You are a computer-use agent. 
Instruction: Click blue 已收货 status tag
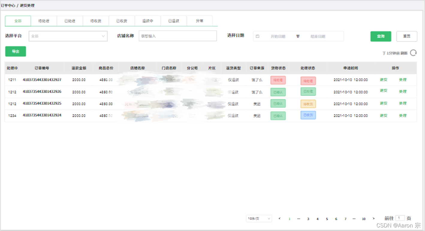tap(308, 115)
